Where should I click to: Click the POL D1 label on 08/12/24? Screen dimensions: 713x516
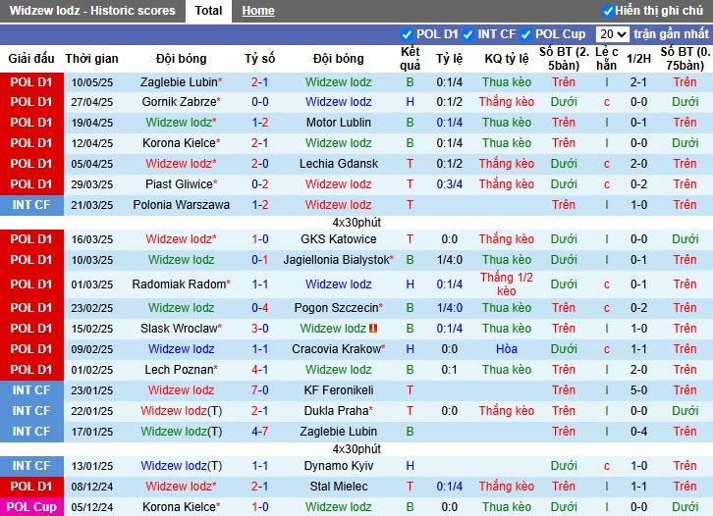(x=31, y=486)
